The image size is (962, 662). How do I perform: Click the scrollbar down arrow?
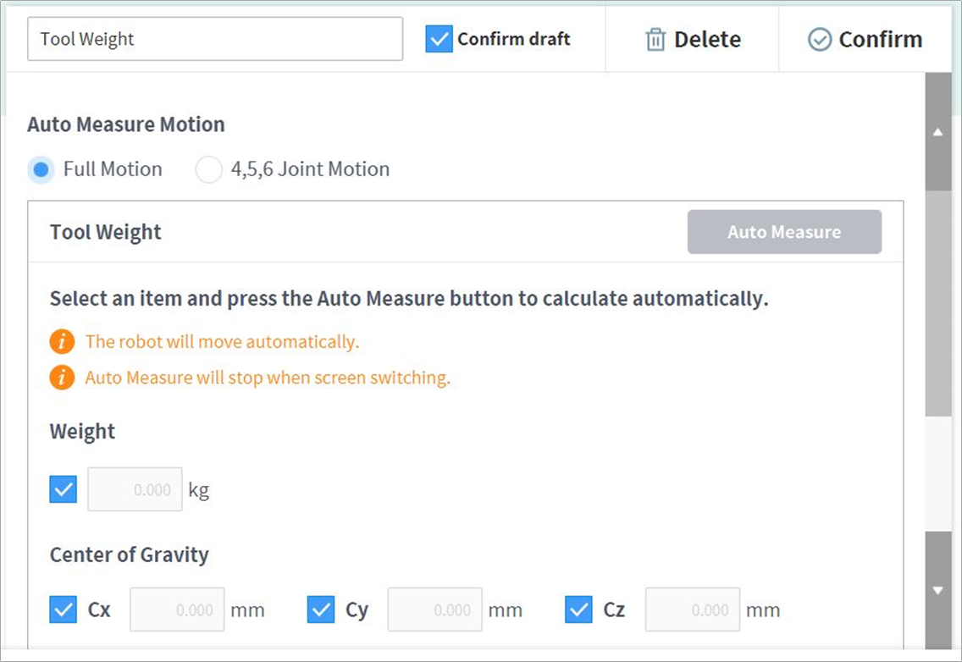point(937,590)
